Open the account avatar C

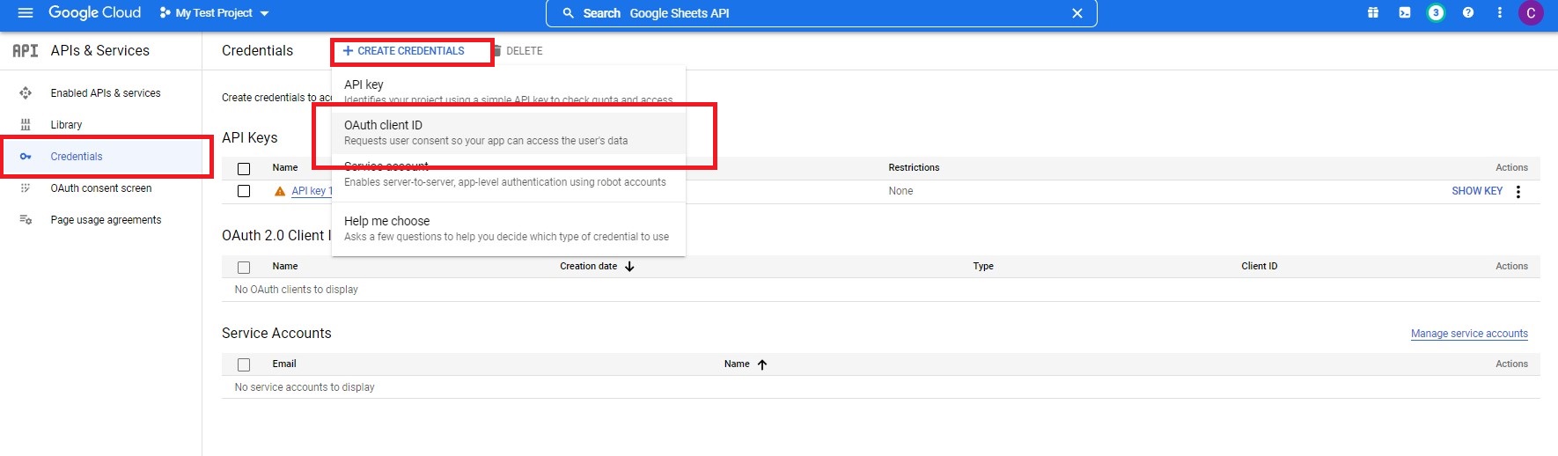1531,12
